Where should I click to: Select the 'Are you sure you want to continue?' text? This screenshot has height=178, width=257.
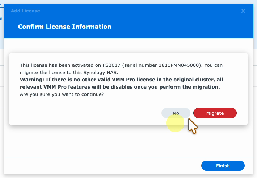62,94
